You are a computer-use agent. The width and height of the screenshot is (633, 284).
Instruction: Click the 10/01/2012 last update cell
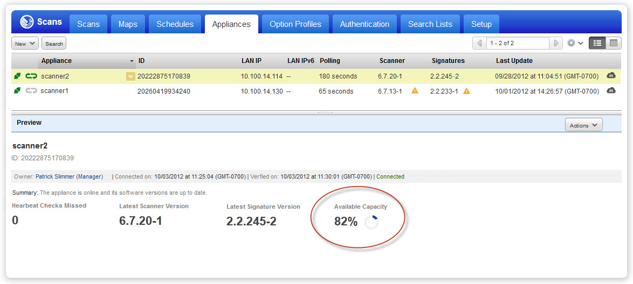(x=547, y=91)
